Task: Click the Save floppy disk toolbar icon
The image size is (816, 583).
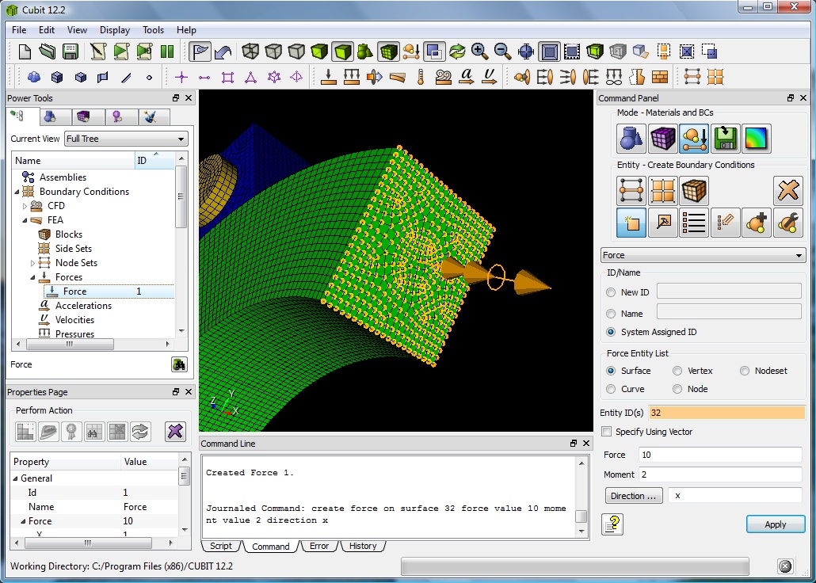Action: pos(71,52)
